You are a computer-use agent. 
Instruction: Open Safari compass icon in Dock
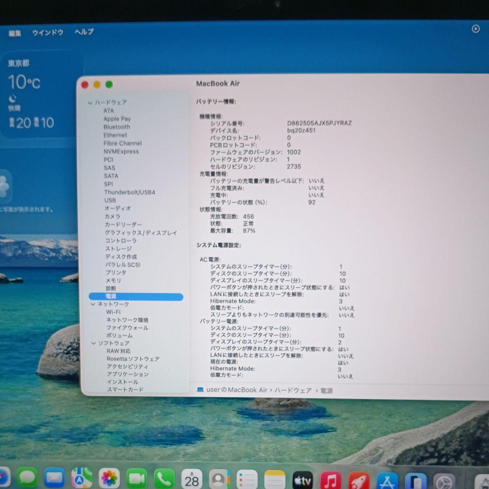point(5,477)
